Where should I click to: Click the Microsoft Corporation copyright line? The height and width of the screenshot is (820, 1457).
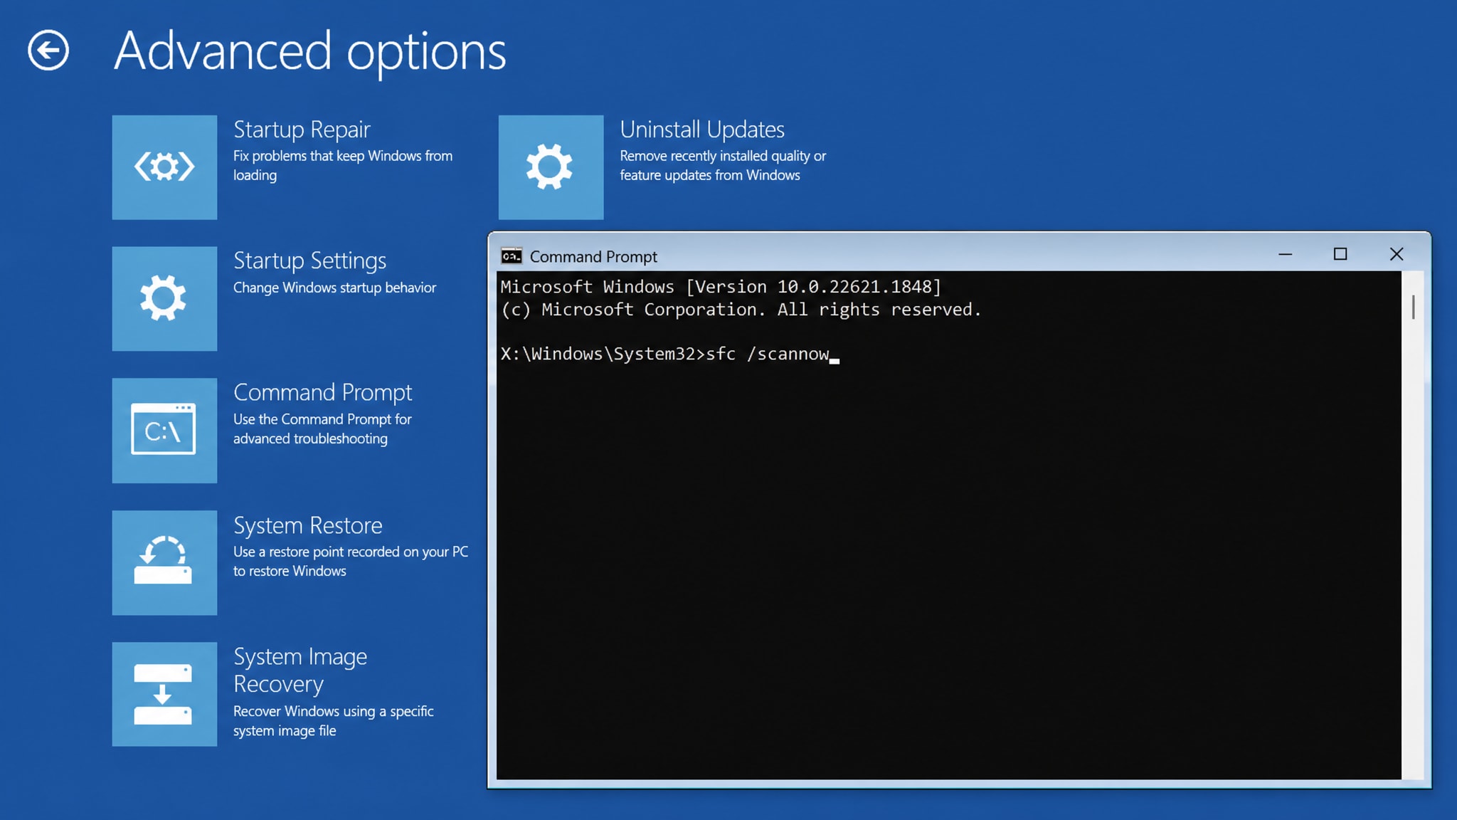[x=741, y=310]
